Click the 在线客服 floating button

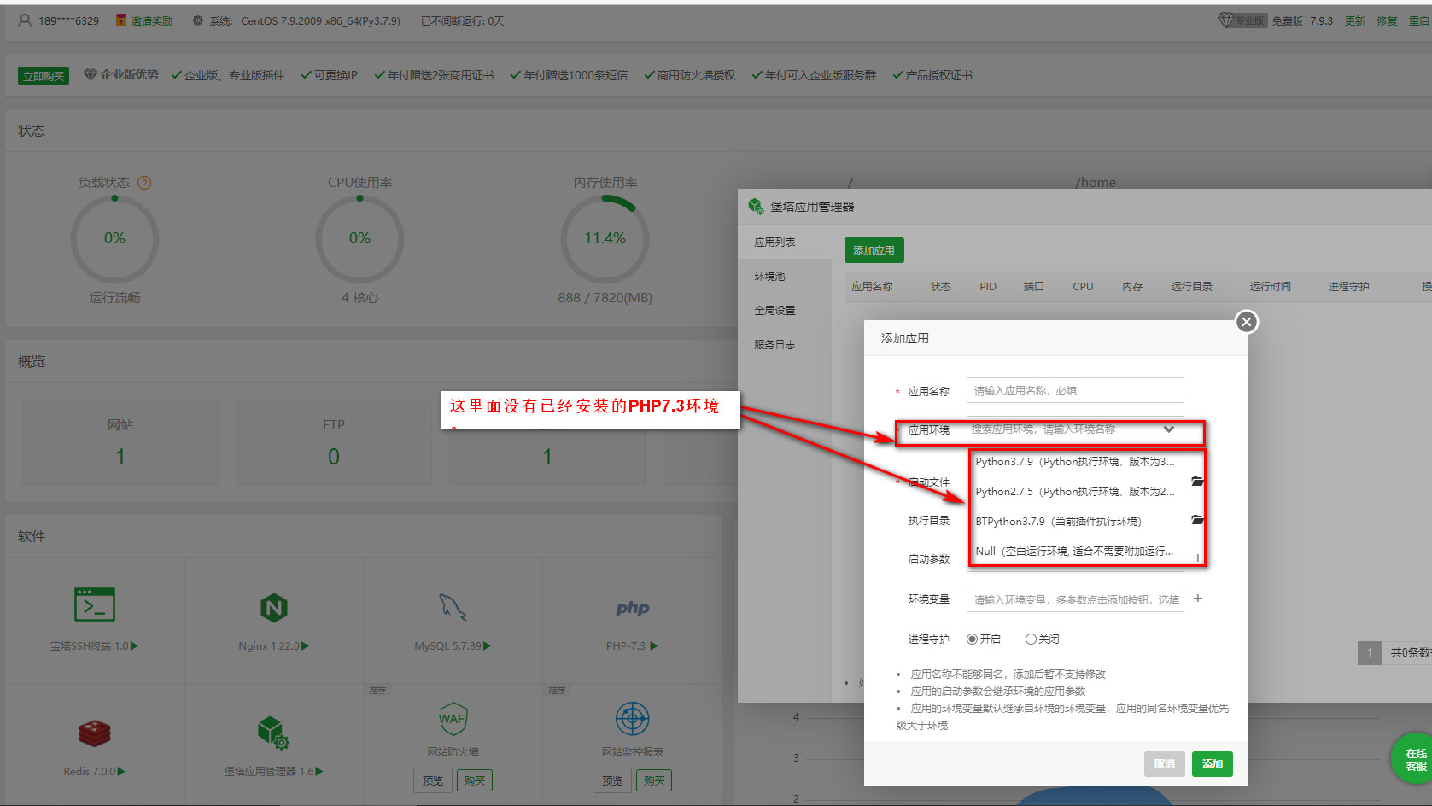(x=1415, y=759)
